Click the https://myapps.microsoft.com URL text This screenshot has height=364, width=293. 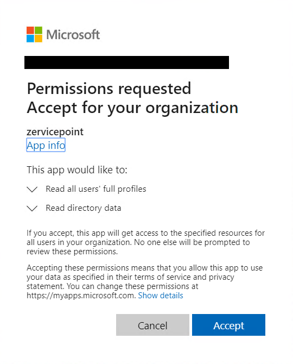[x=81, y=296]
